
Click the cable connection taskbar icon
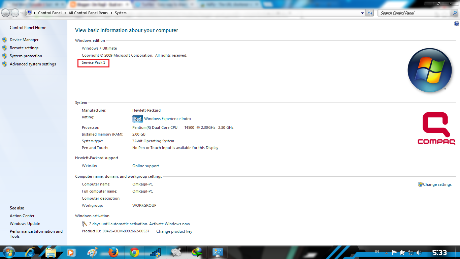(x=176, y=252)
